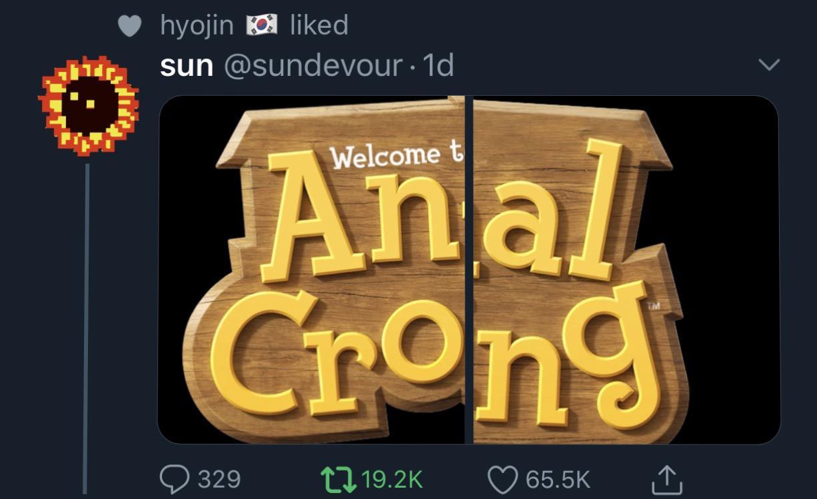Click the pixel sun avatar
Screen dimensions: 817x499
88,105
